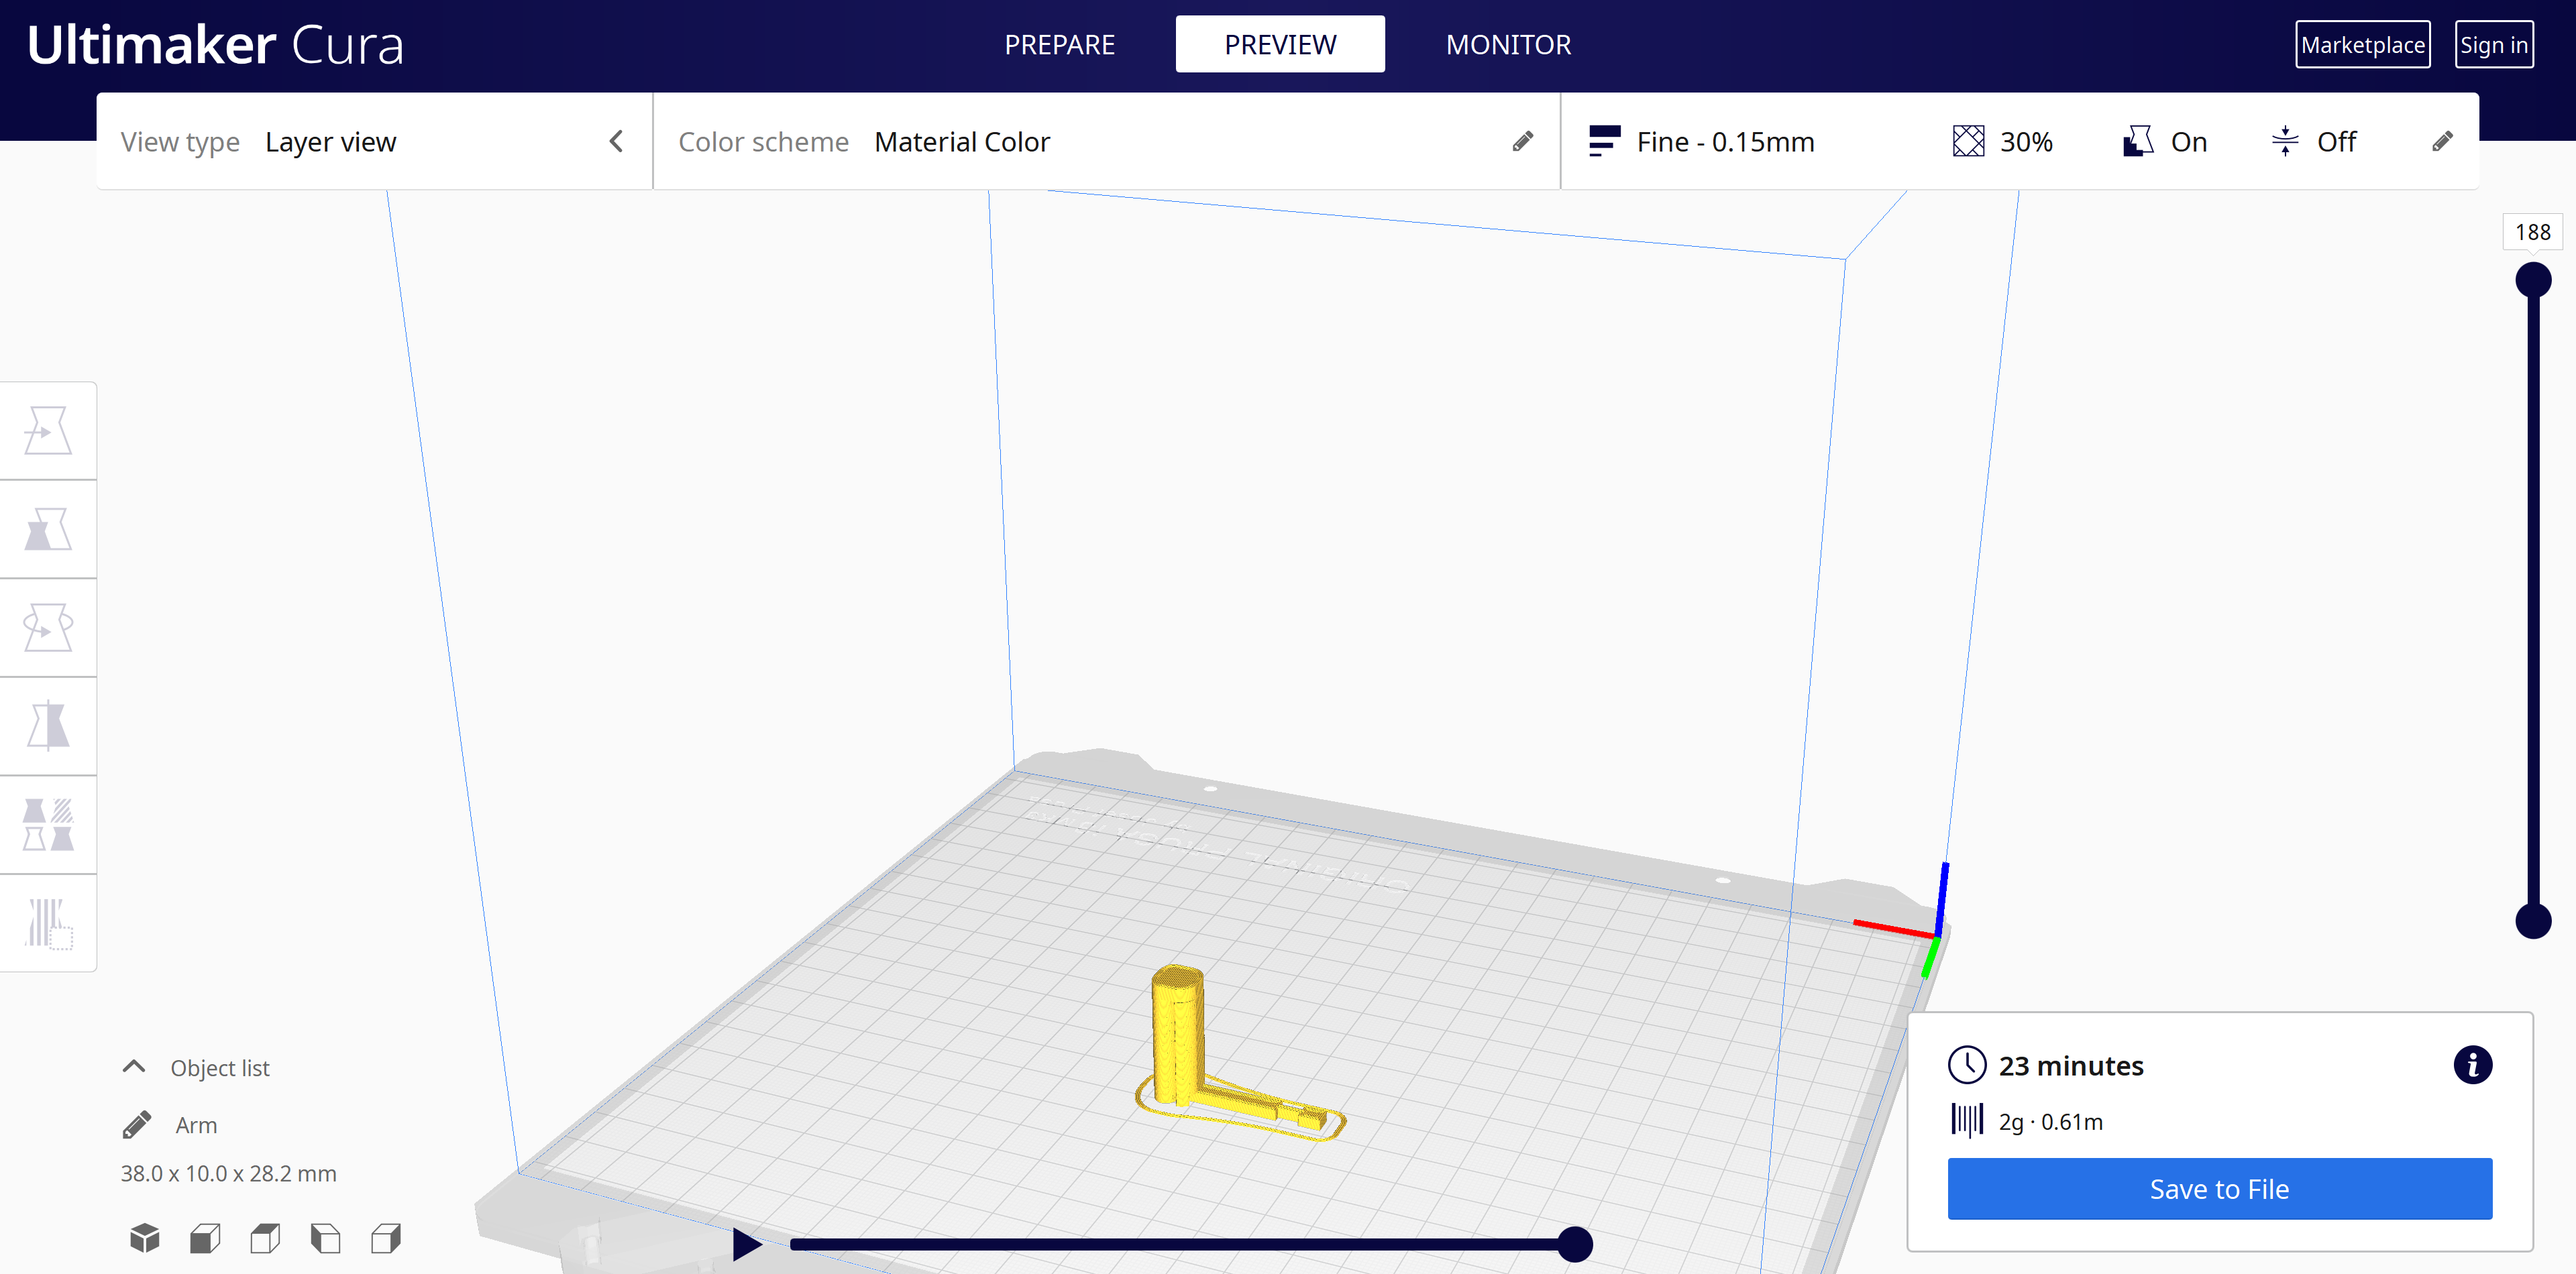Select the Move tool in left toolbar
This screenshot has width=2576, height=1274.
[x=47, y=430]
